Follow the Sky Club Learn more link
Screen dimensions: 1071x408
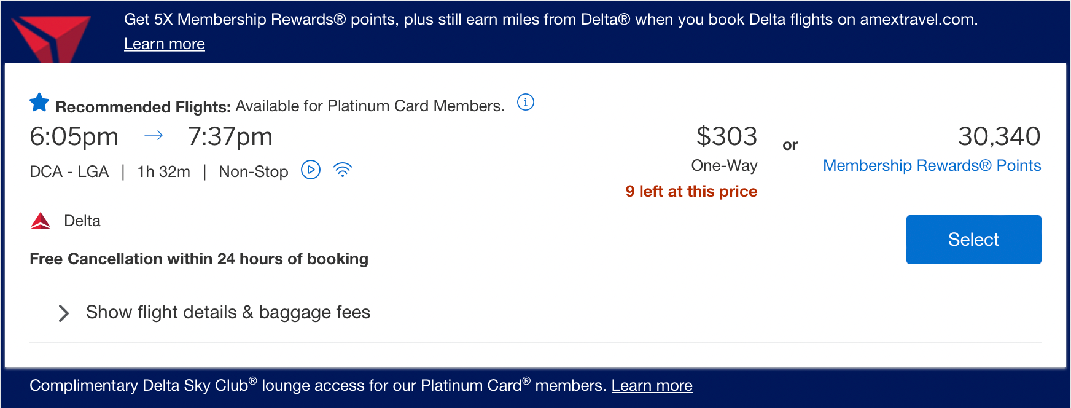point(652,386)
